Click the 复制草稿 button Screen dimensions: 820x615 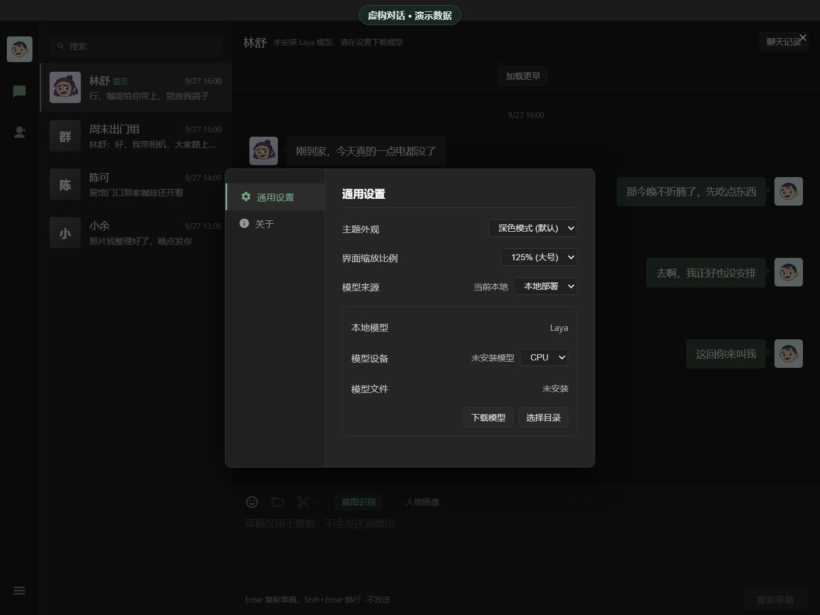click(776, 600)
